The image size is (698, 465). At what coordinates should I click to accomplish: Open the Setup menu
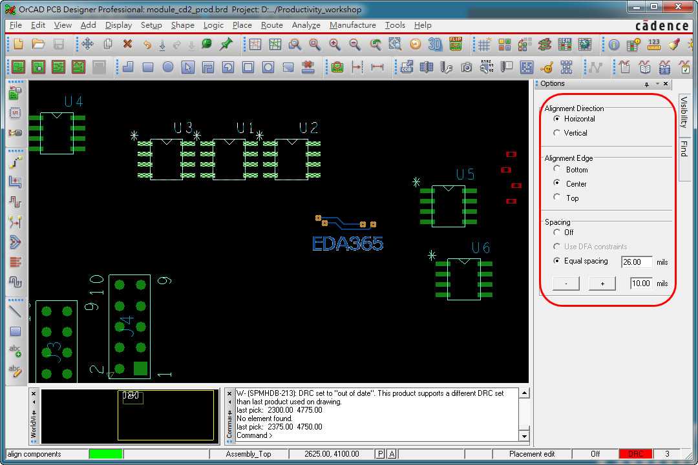(151, 25)
